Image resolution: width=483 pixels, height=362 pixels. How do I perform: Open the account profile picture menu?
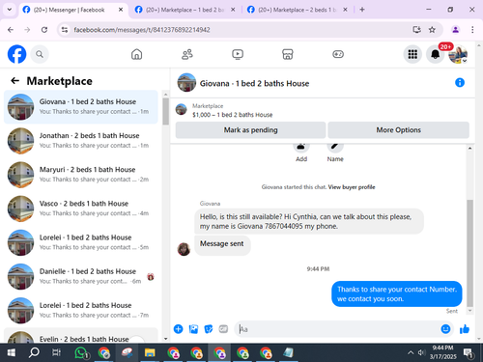458,54
